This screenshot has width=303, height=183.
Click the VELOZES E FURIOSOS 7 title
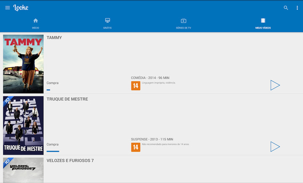click(x=70, y=161)
